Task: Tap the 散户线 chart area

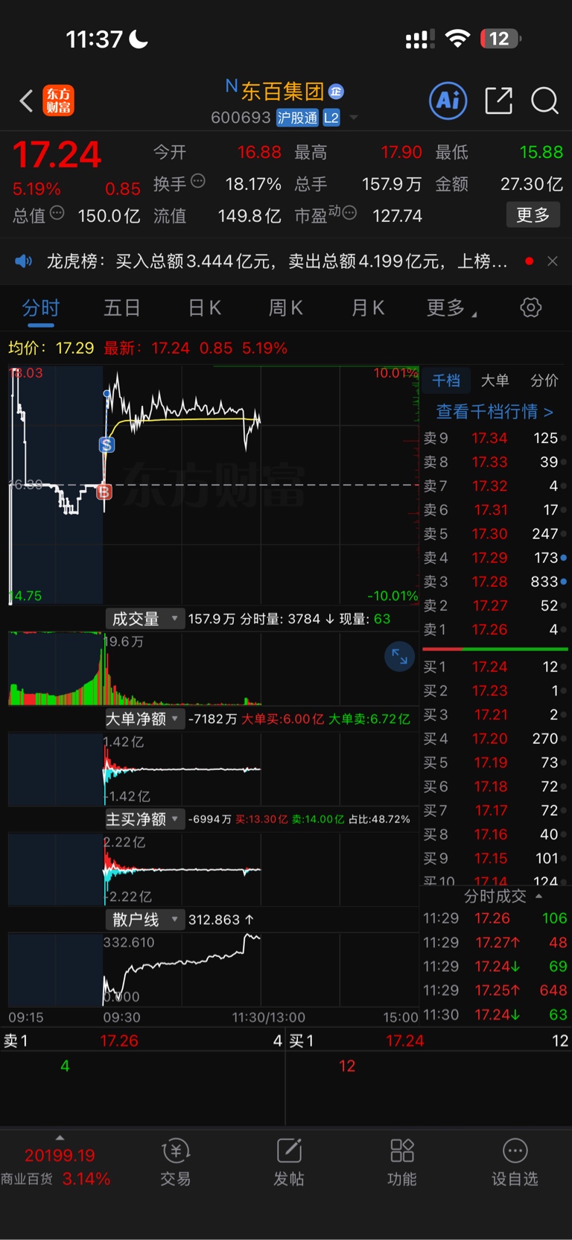Action: click(213, 970)
